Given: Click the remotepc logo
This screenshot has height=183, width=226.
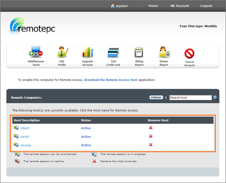Looking at the screenshot, I should (x=32, y=26).
